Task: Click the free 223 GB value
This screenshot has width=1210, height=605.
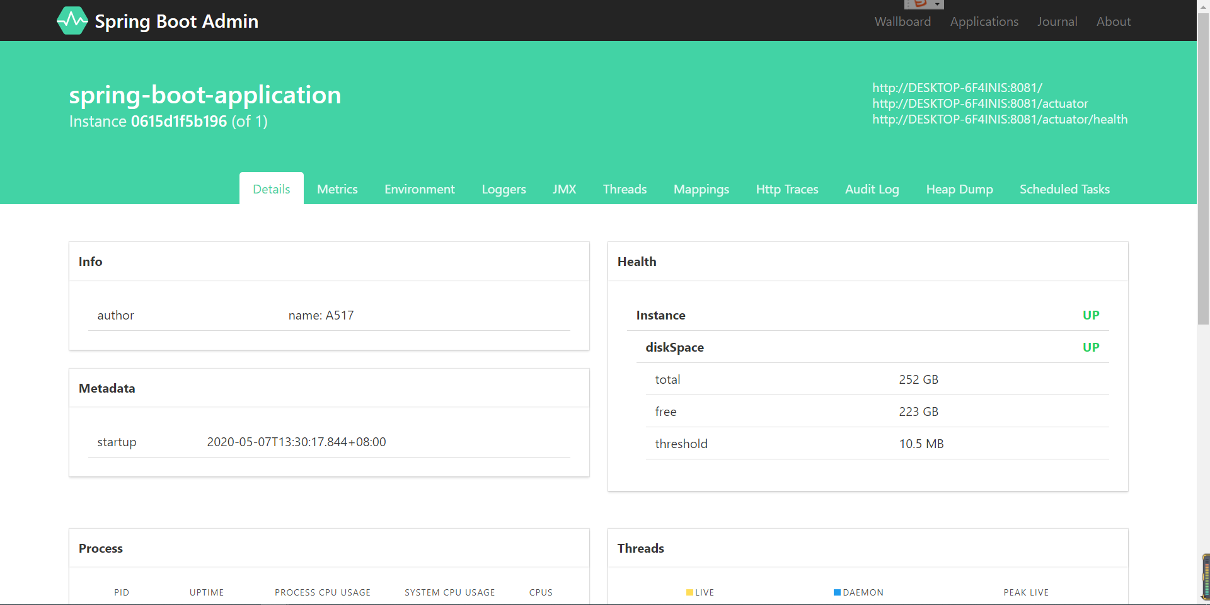Action: pos(918,412)
